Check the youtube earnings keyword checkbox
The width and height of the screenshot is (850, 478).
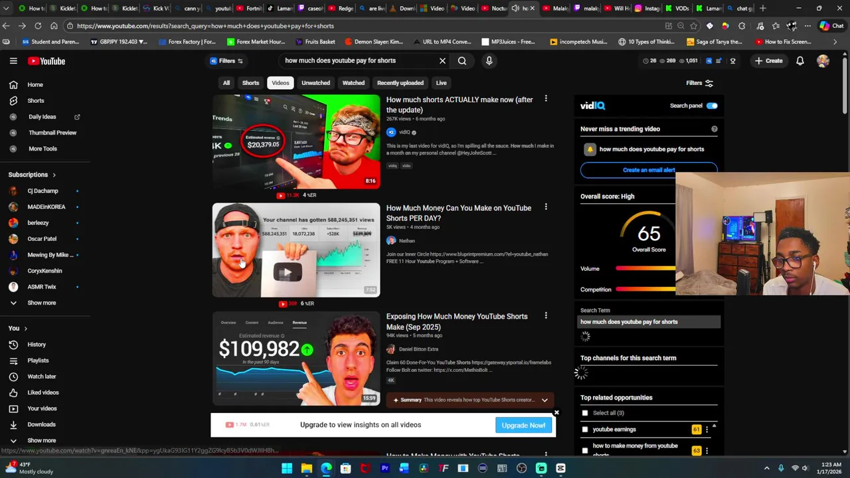(585, 430)
